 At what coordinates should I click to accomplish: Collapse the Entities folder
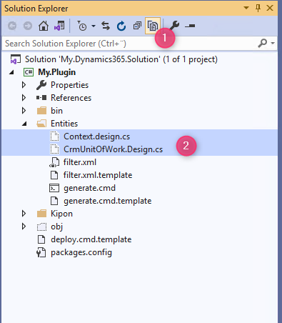coord(24,124)
